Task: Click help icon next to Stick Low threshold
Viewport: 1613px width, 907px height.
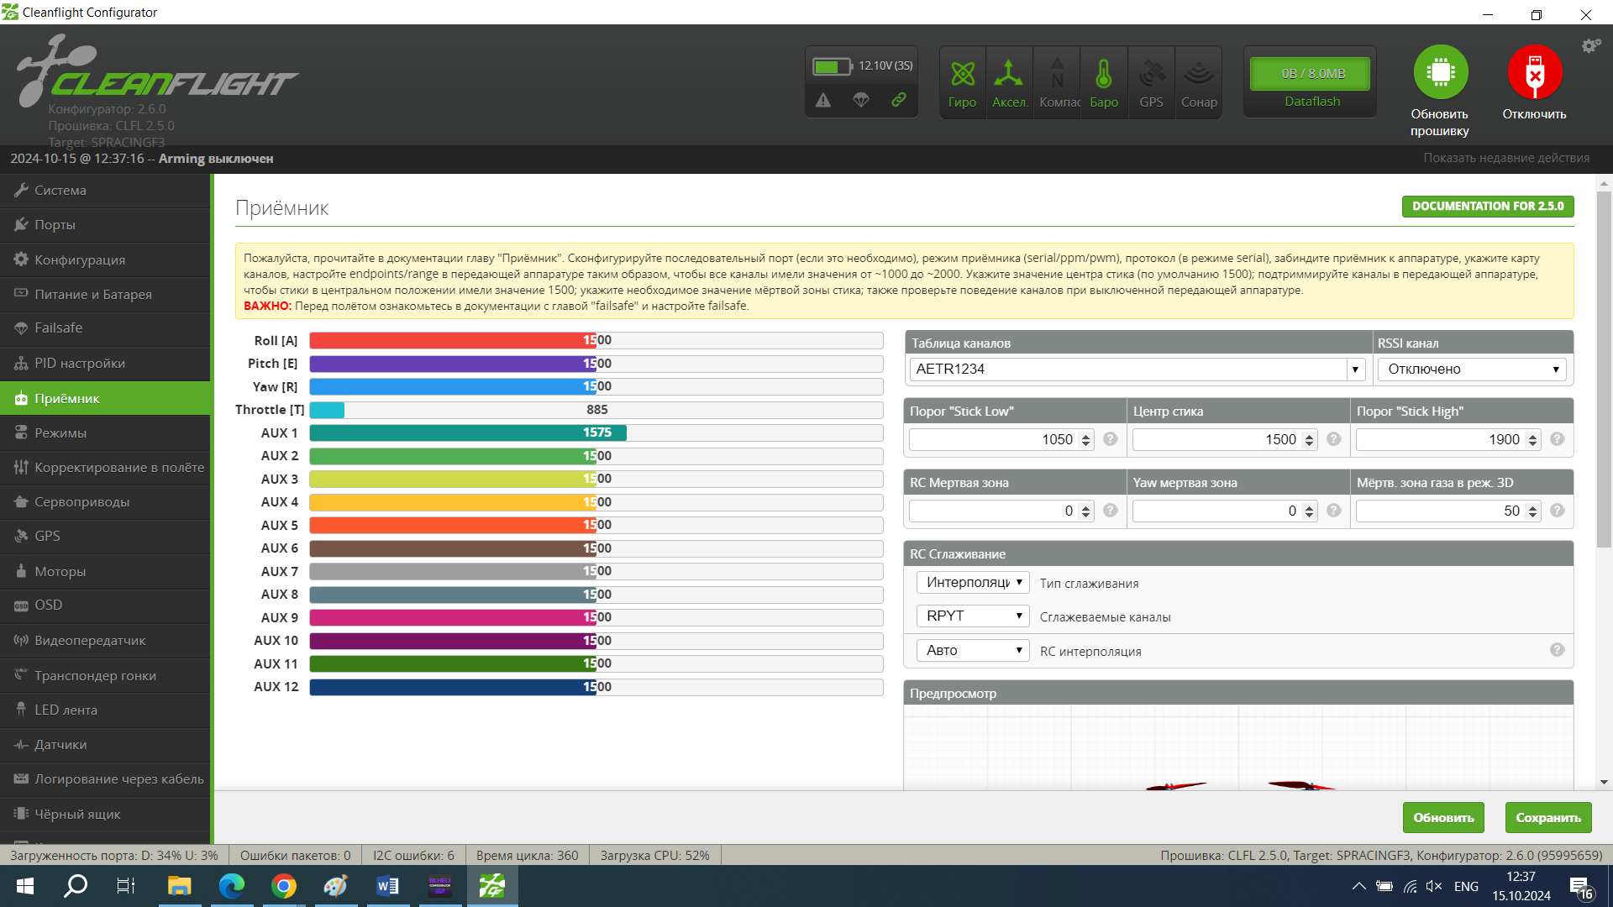Action: pyautogui.click(x=1111, y=439)
